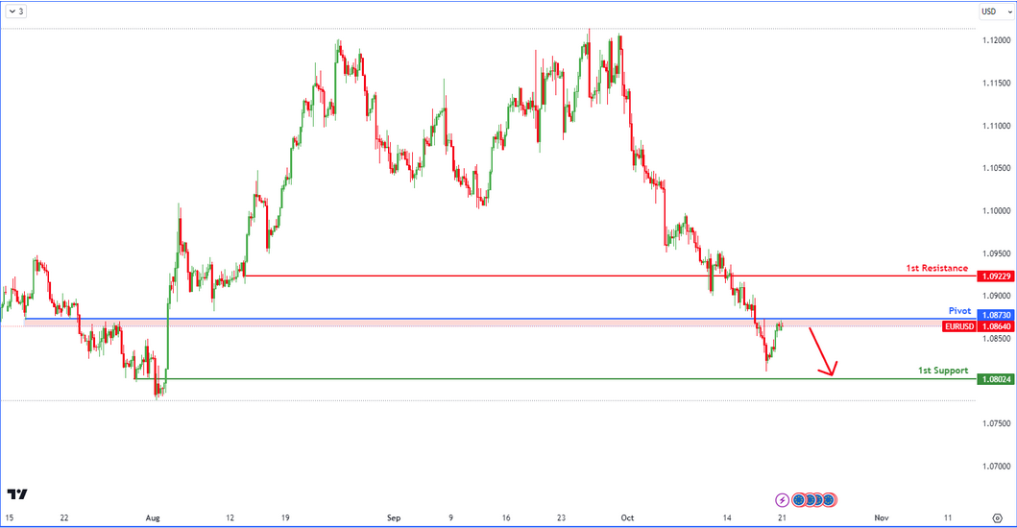Open the purple lightning news icon

[x=783, y=500]
